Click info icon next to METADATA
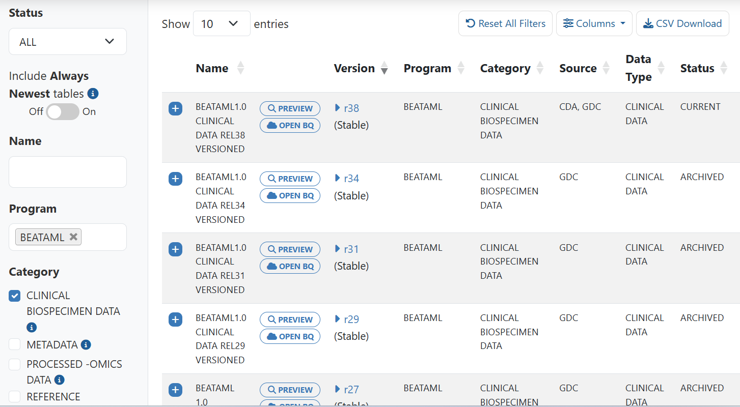 [86, 345]
